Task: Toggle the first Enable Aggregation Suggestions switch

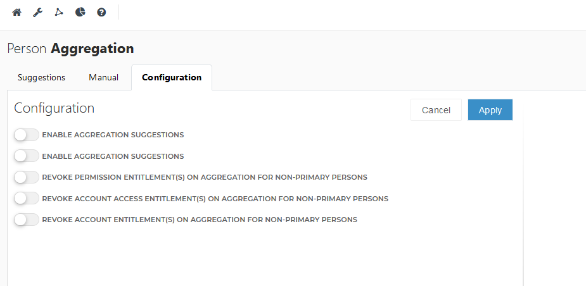Action: tap(26, 135)
